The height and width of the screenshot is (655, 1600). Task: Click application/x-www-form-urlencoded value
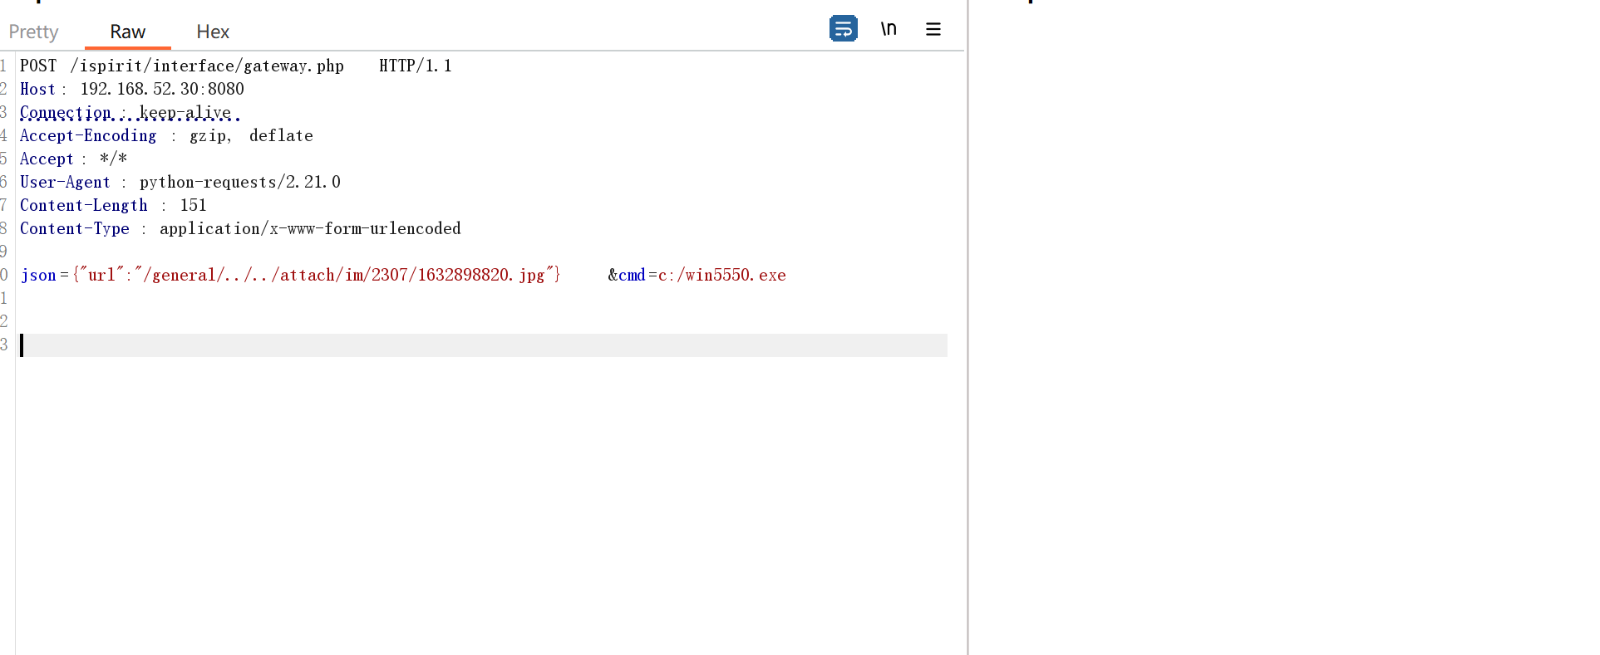[x=310, y=228]
